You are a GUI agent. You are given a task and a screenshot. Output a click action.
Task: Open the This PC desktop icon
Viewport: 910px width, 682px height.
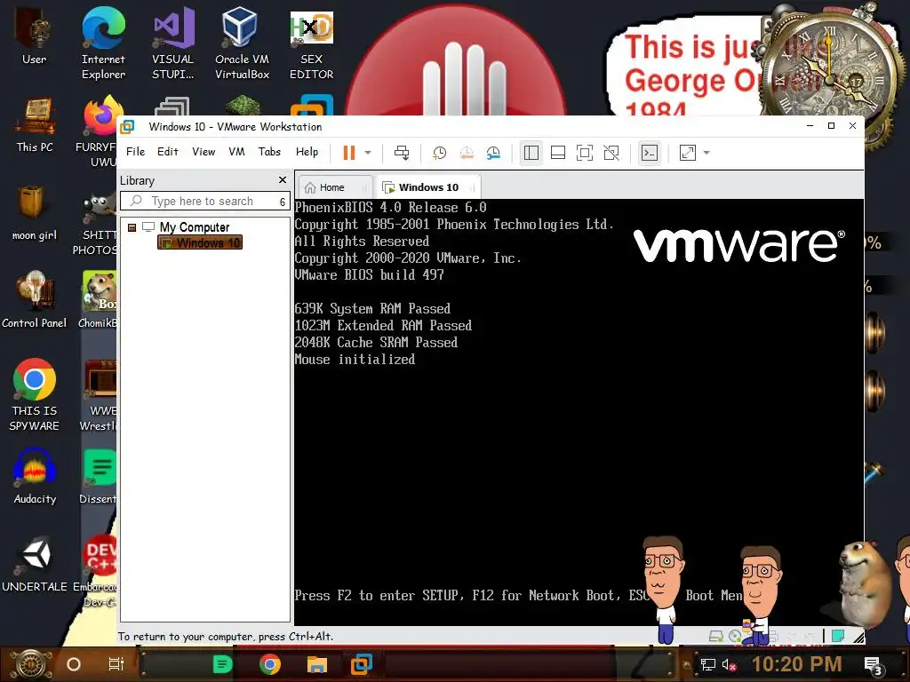(35, 124)
